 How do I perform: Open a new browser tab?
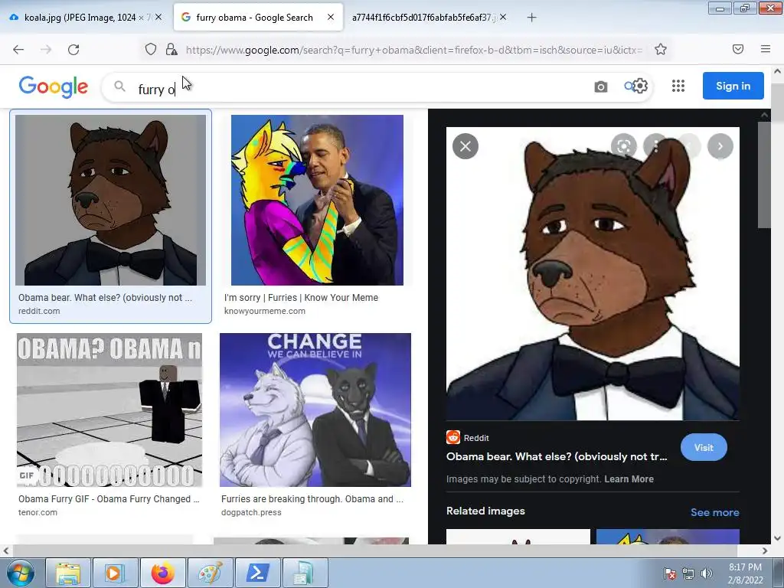(x=531, y=18)
